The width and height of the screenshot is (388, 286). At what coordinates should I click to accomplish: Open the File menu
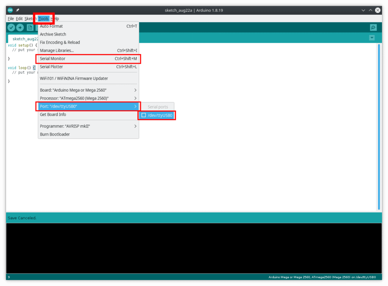click(x=11, y=19)
